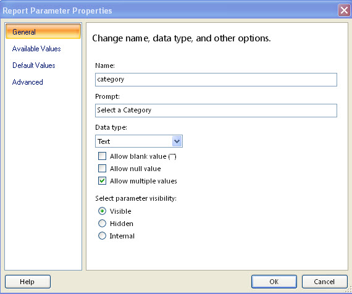Click the Help button

click(x=28, y=282)
